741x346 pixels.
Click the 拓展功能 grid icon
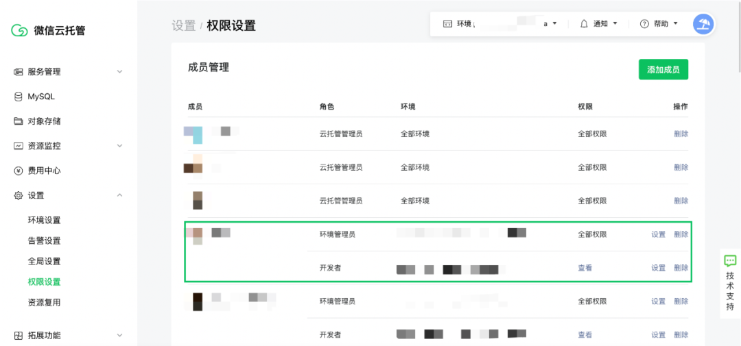pyautogui.click(x=19, y=336)
